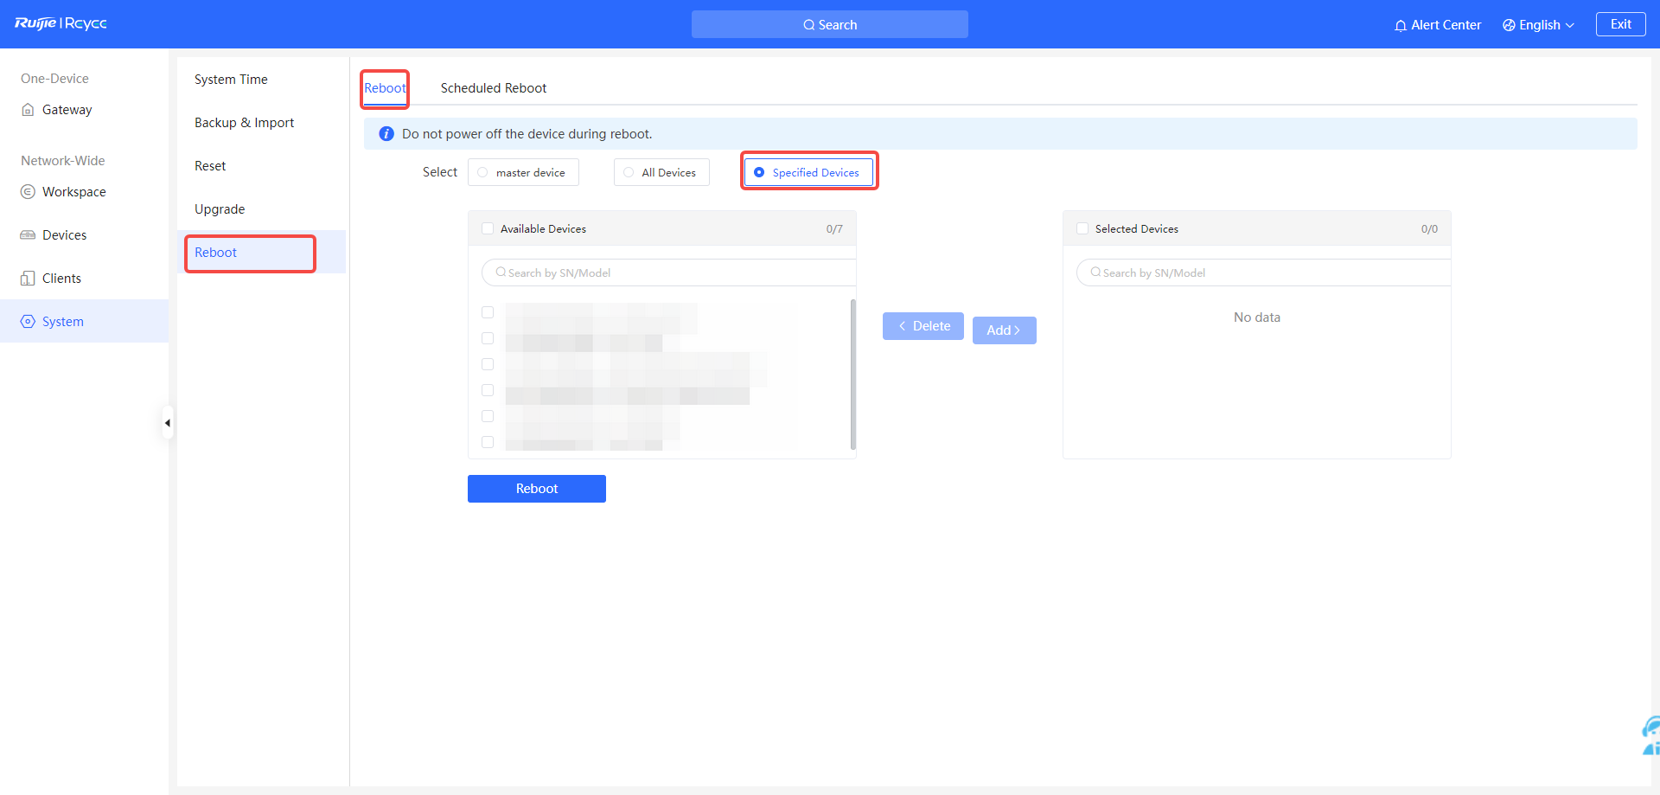Image resolution: width=1660 pixels, height=795 pixels.
Task: Open the Upgrade menu item
Action: coord(220,209)
